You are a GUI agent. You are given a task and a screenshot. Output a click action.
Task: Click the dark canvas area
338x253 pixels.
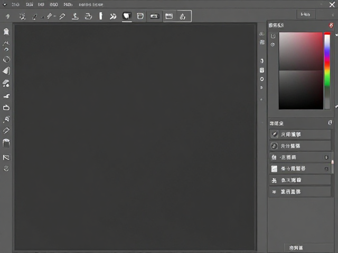click(x=135, y=137)
